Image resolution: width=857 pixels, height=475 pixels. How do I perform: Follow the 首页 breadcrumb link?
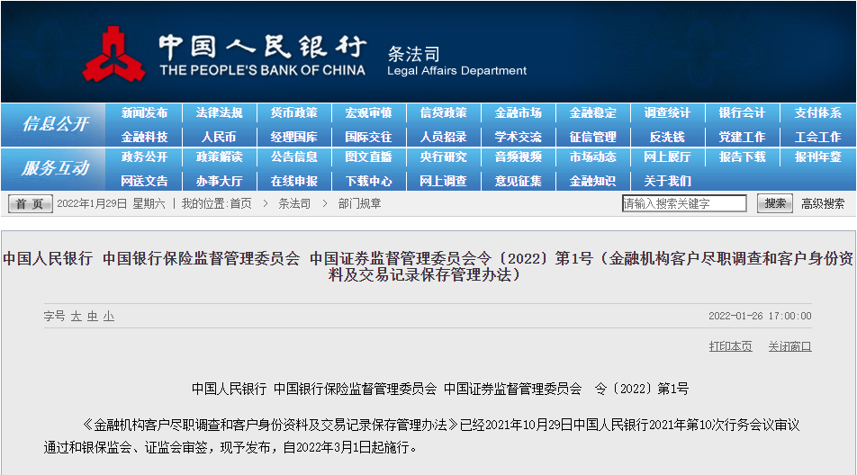[x=240, y=203]
